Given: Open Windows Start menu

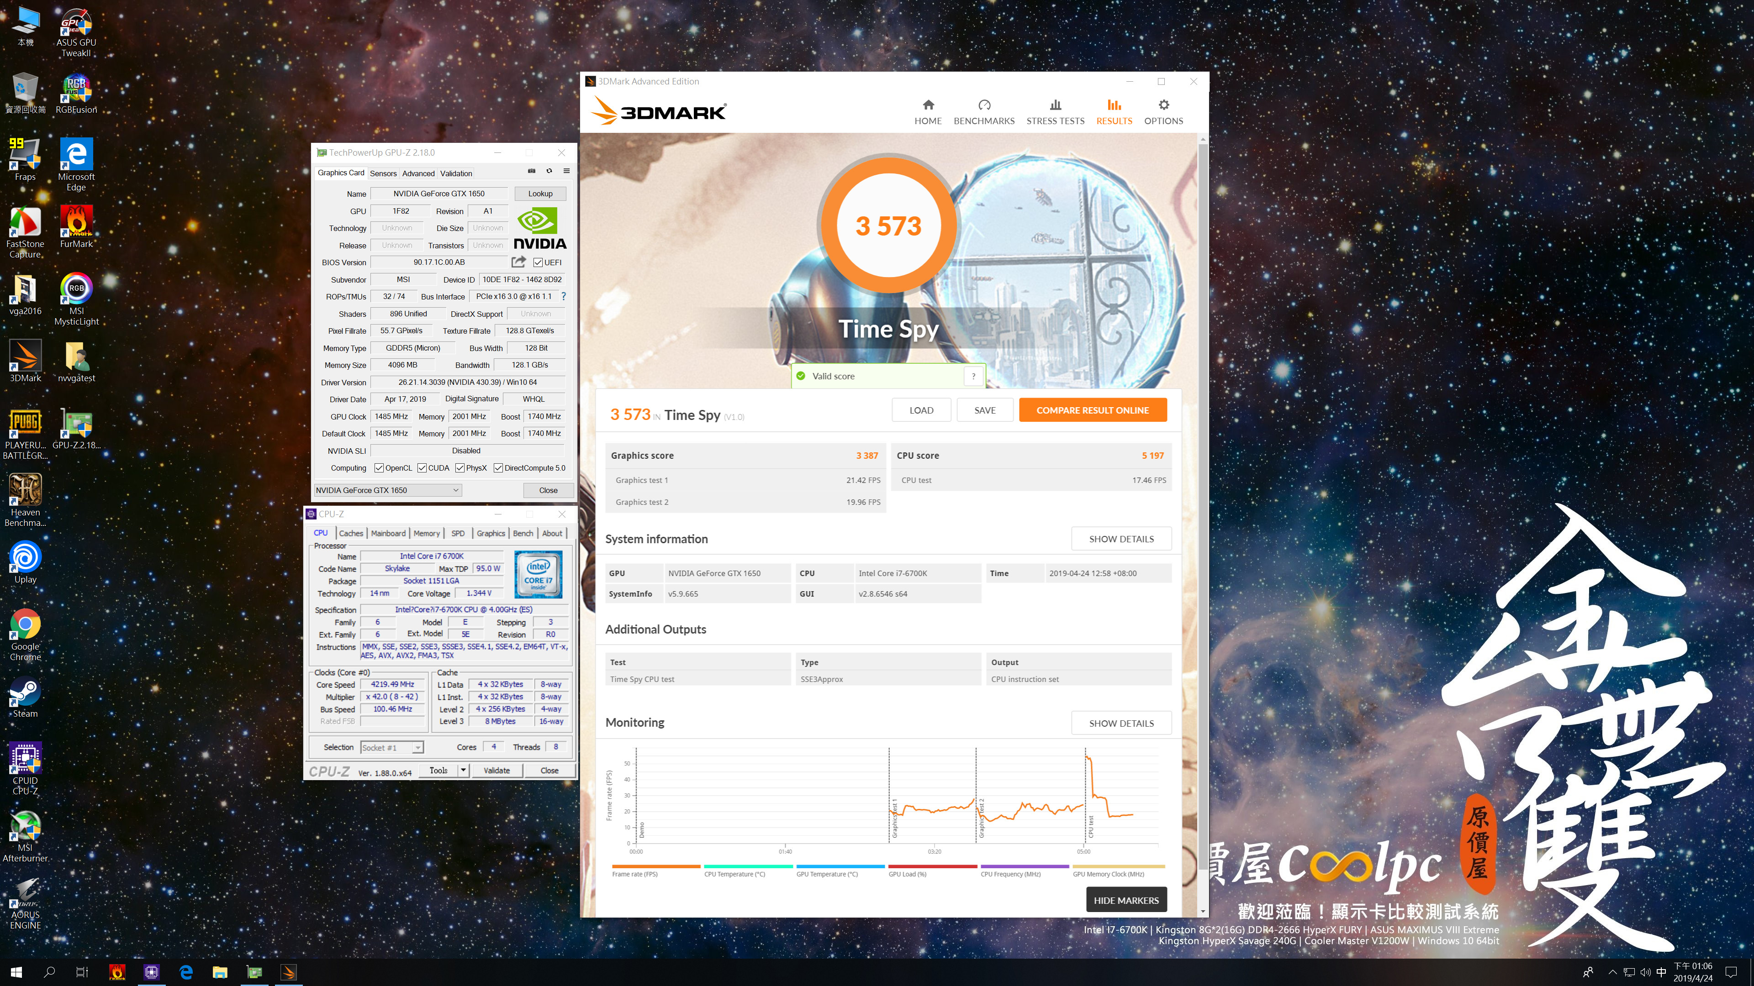Looking at the screenshot, I should (16, 972).
